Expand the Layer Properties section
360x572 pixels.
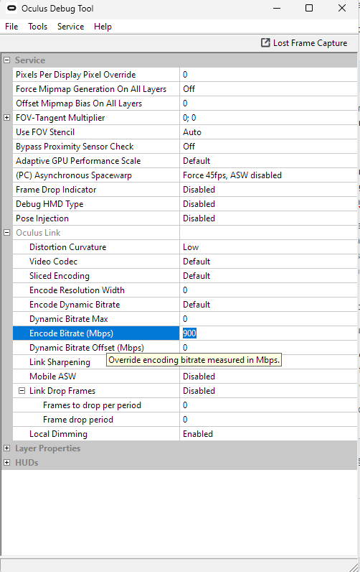pos(6,448)
